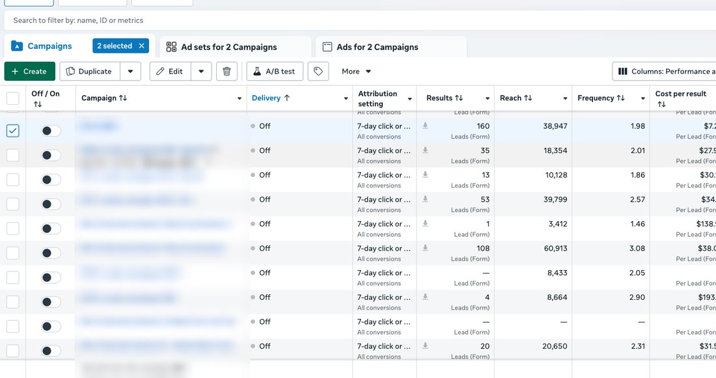Image resolution: width=716 pixels, height=378 pixels.
Task: Turn on the campaign with 3,412 reach
Action: (x=51, y=228)
